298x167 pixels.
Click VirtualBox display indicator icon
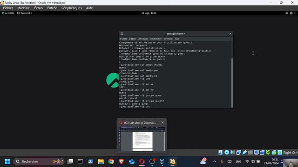coord(256,153)
